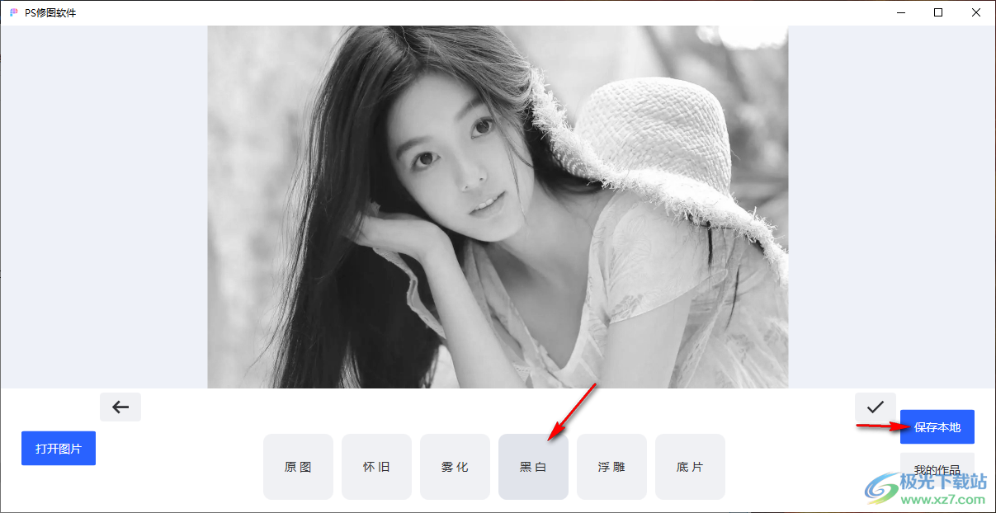Image resolution: width=996 pixels, height=513 pixels.
Task: Select the 原图 original filter
Action: pos(298,467)
